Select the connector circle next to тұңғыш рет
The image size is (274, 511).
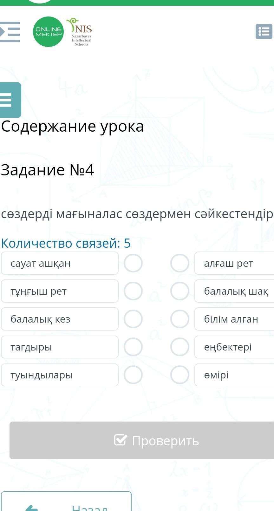click(x=133, y=291)
